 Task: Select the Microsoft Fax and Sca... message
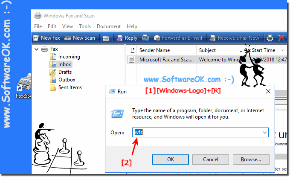pyautogui.click(x=166, y=60)
